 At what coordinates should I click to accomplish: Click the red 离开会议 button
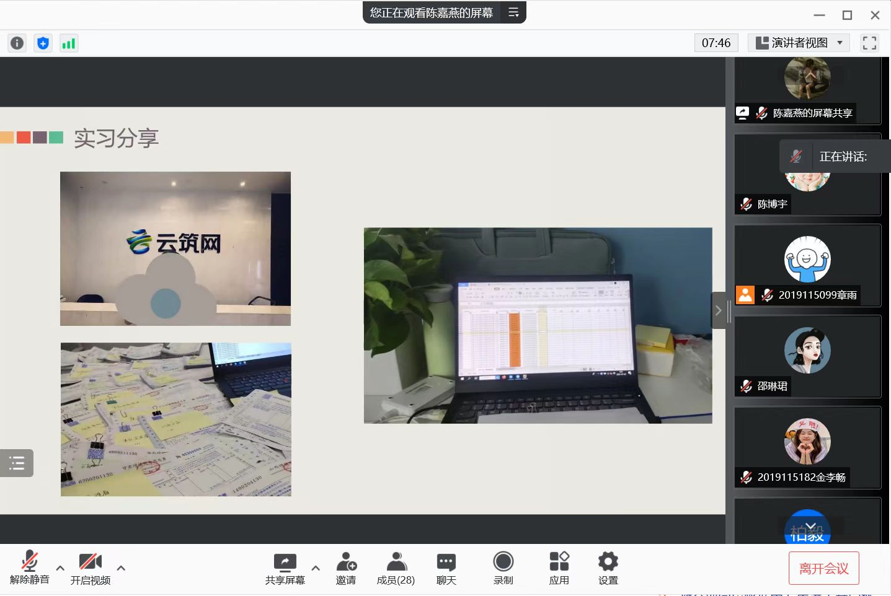click(x=823, y=568)
